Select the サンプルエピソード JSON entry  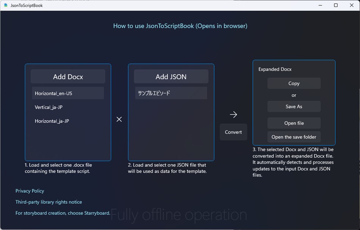coord(171,93)
